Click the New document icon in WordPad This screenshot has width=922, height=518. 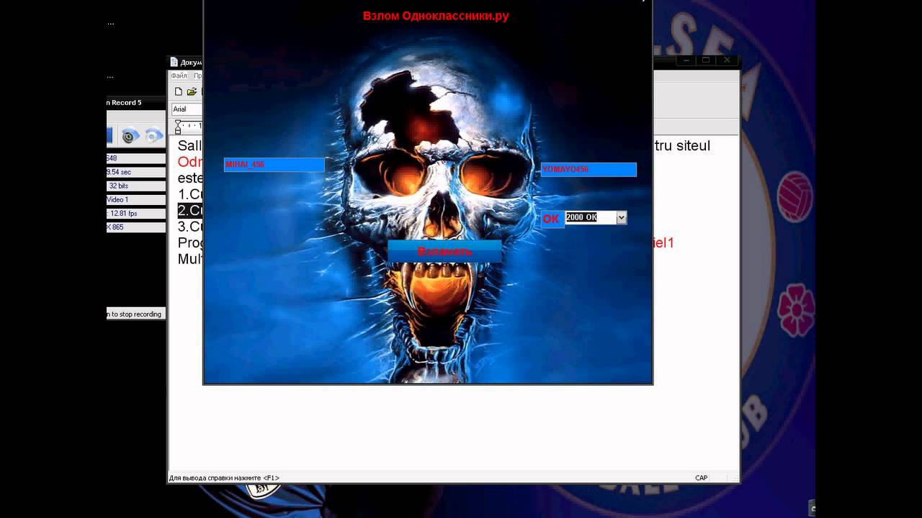click(x=179, y=91)
